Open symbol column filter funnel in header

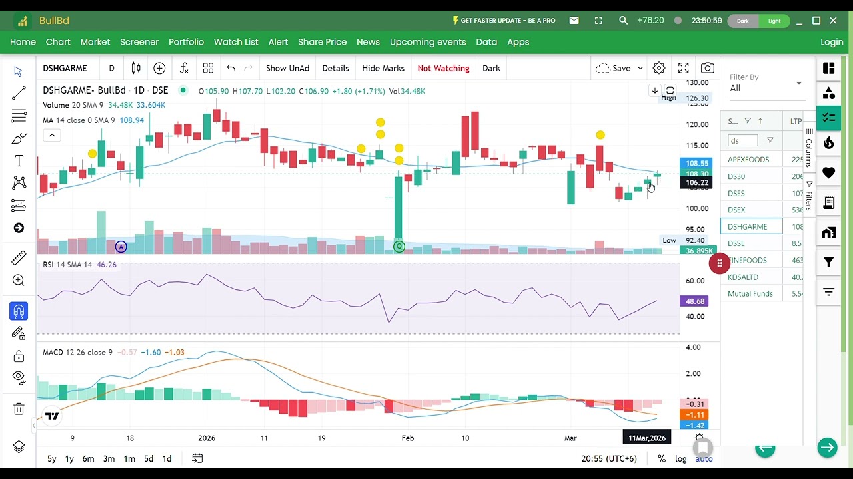point(748,121)
